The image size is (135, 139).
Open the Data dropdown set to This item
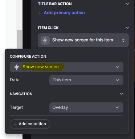86,80
